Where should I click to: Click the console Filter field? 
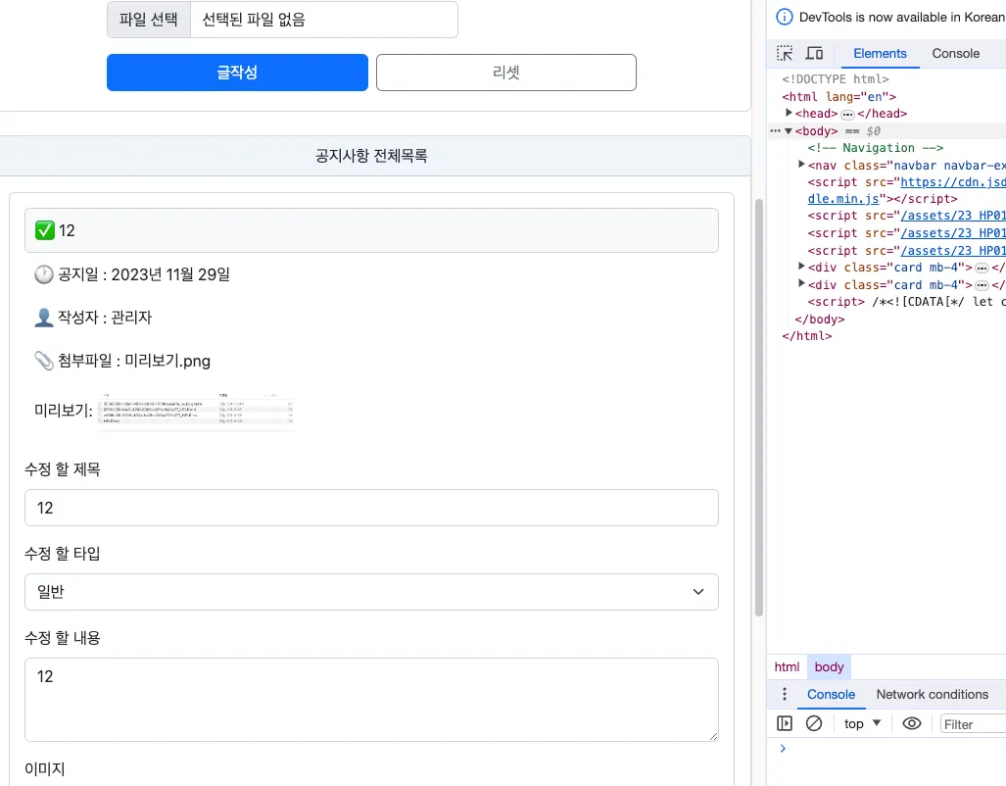973,723
